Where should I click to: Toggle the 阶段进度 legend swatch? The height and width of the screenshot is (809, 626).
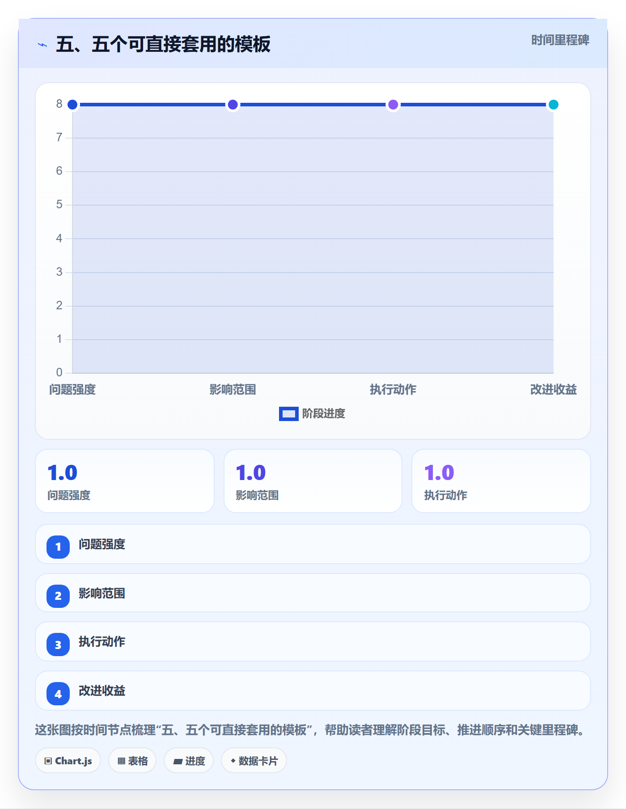288,414
